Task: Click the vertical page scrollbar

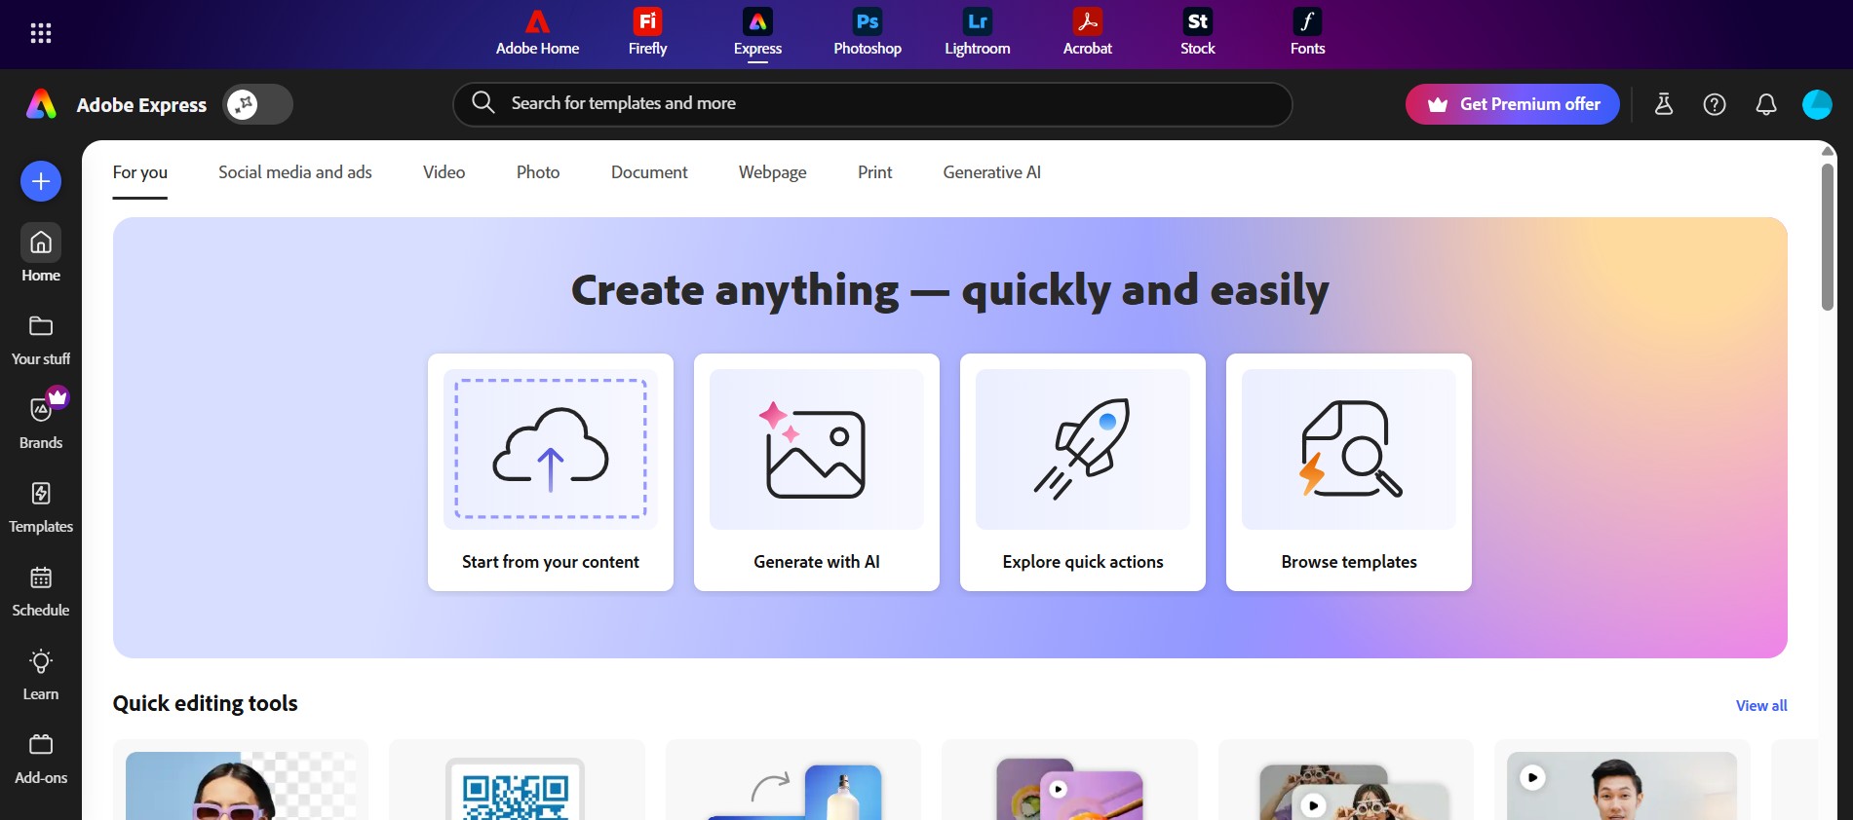Action: [x=1828, y=238]
